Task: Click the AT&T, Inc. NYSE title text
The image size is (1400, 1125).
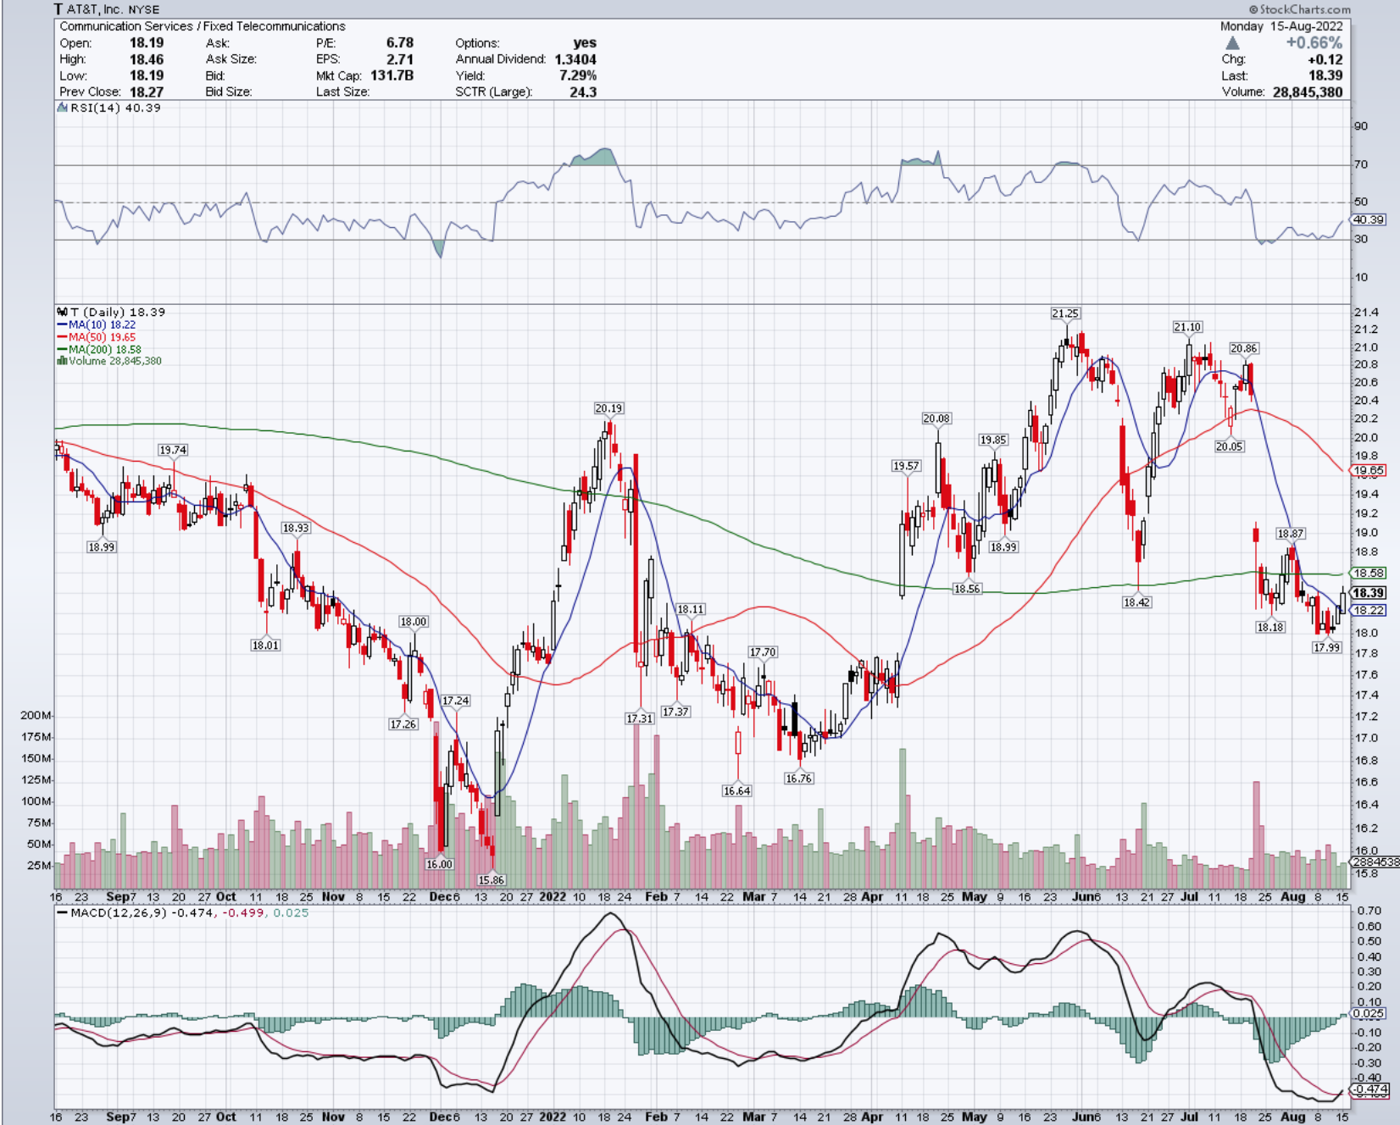Action: click(114, 9)
